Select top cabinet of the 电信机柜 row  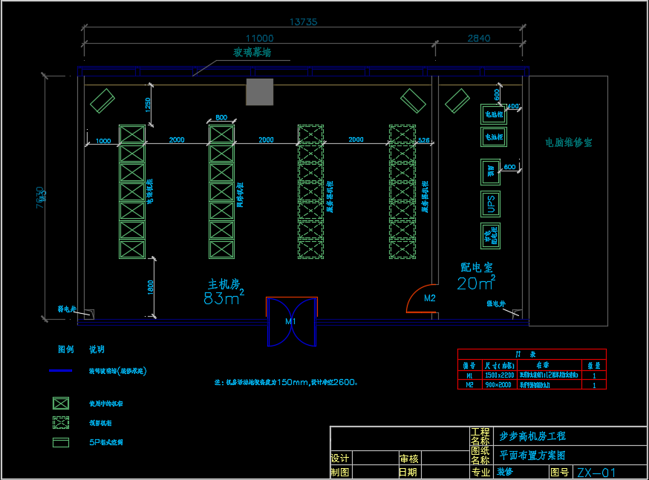coord(132,134)
